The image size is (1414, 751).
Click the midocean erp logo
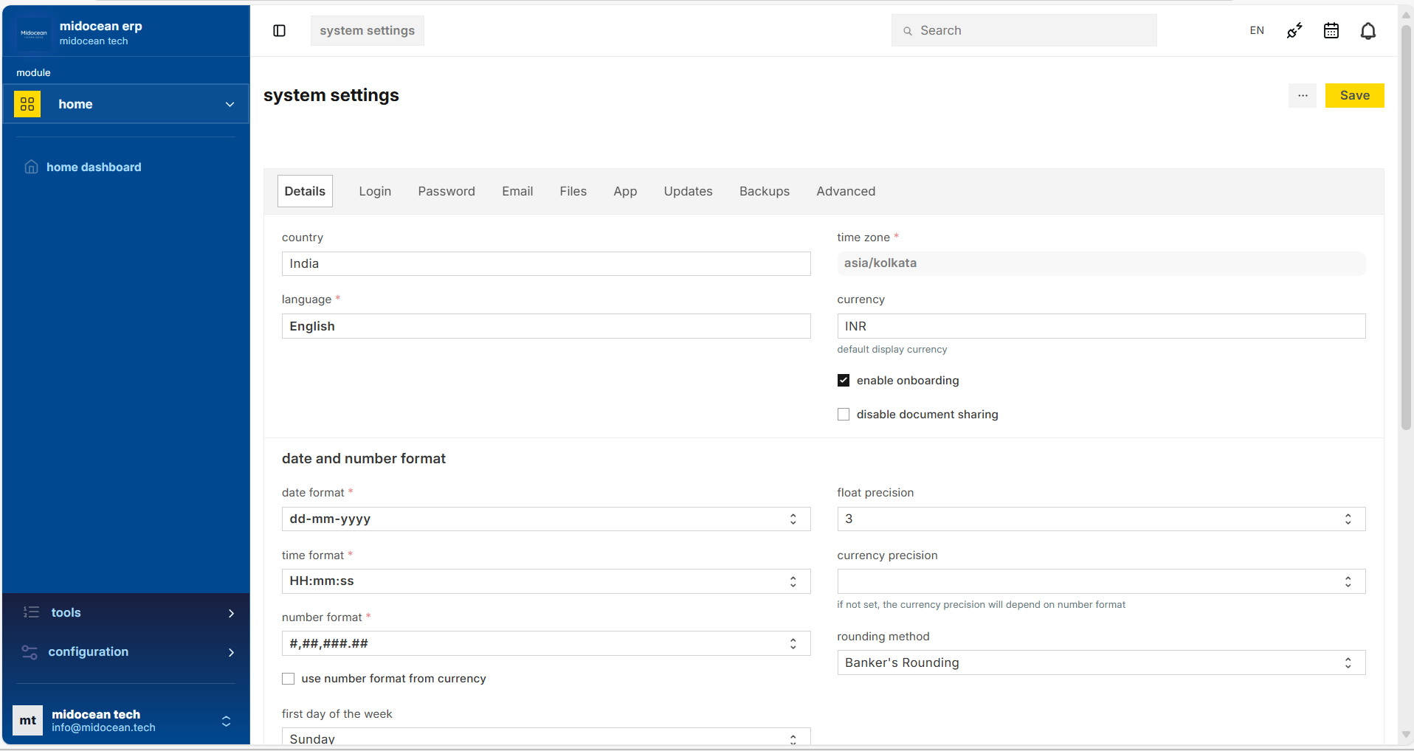(x=32, y=32)
